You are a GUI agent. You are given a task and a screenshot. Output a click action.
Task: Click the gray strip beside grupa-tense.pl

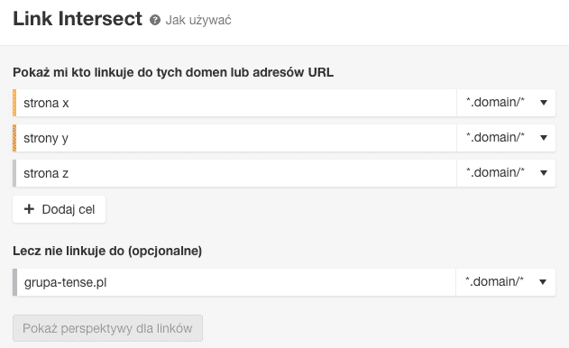click(14, 282)
